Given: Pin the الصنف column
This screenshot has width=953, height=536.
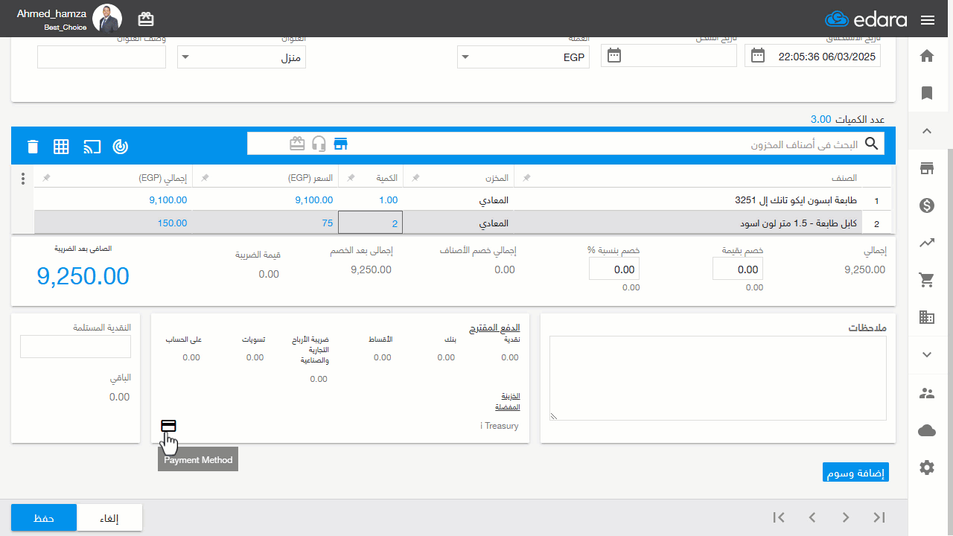Looking at the screenshot, I should [x=526, y=178].
